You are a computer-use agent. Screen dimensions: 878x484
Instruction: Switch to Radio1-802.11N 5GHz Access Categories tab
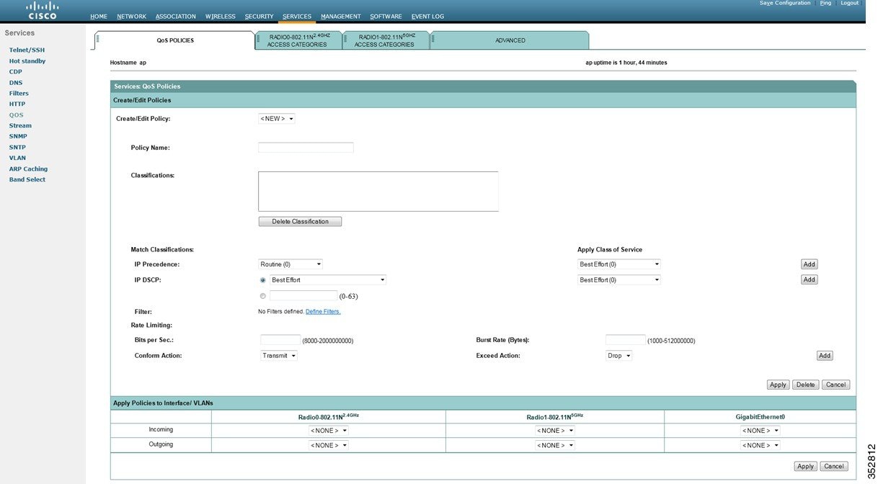point(385,40)
